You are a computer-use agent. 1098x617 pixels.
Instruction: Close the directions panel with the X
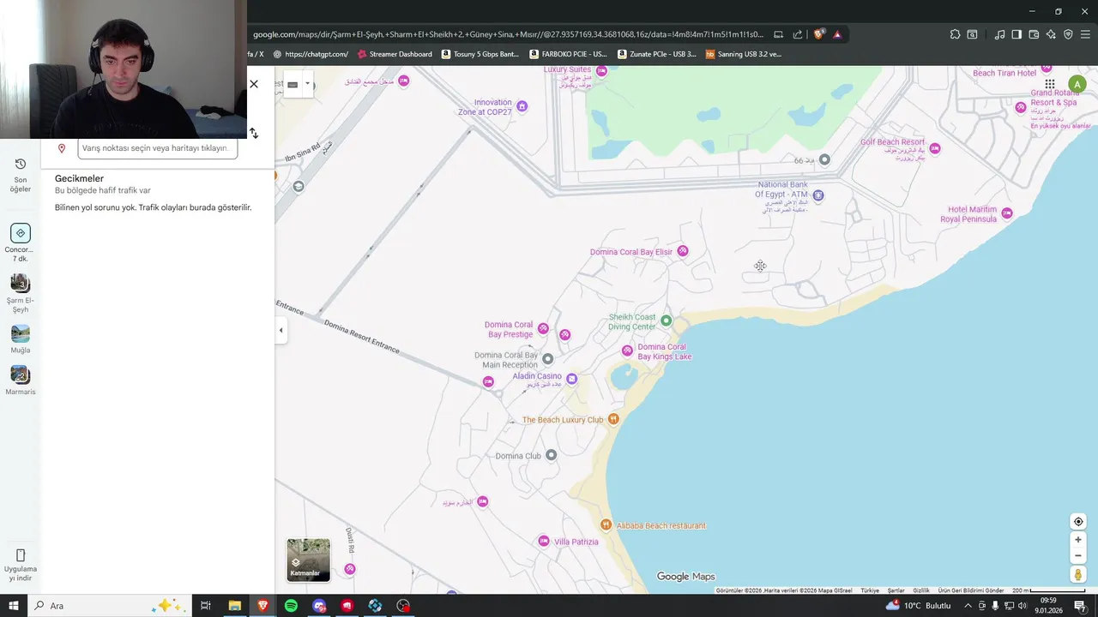pos(254,84)
